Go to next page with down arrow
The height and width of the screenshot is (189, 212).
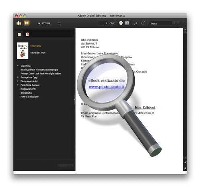click(x=185, y=168)
